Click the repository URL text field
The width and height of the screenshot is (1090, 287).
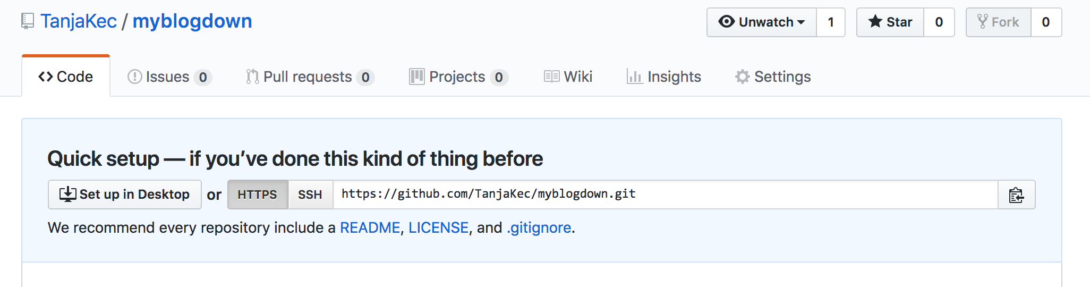tap(665, 195)
